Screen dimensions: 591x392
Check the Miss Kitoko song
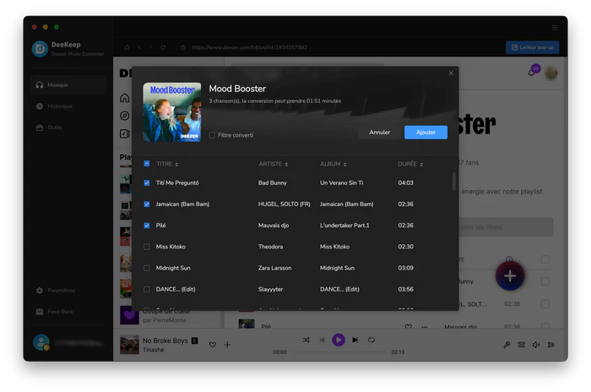tap(147, 247)
